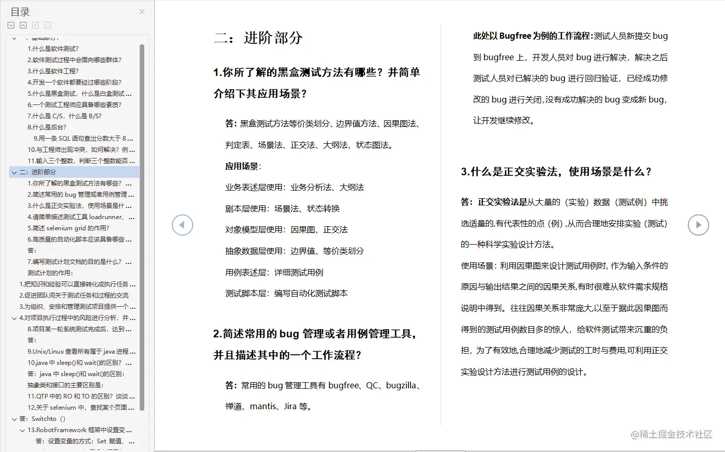Image resolution: width=725 pixels, height=452 pixels.
Task: Close the 目录 sidebar panel
Action: point(141,11)
